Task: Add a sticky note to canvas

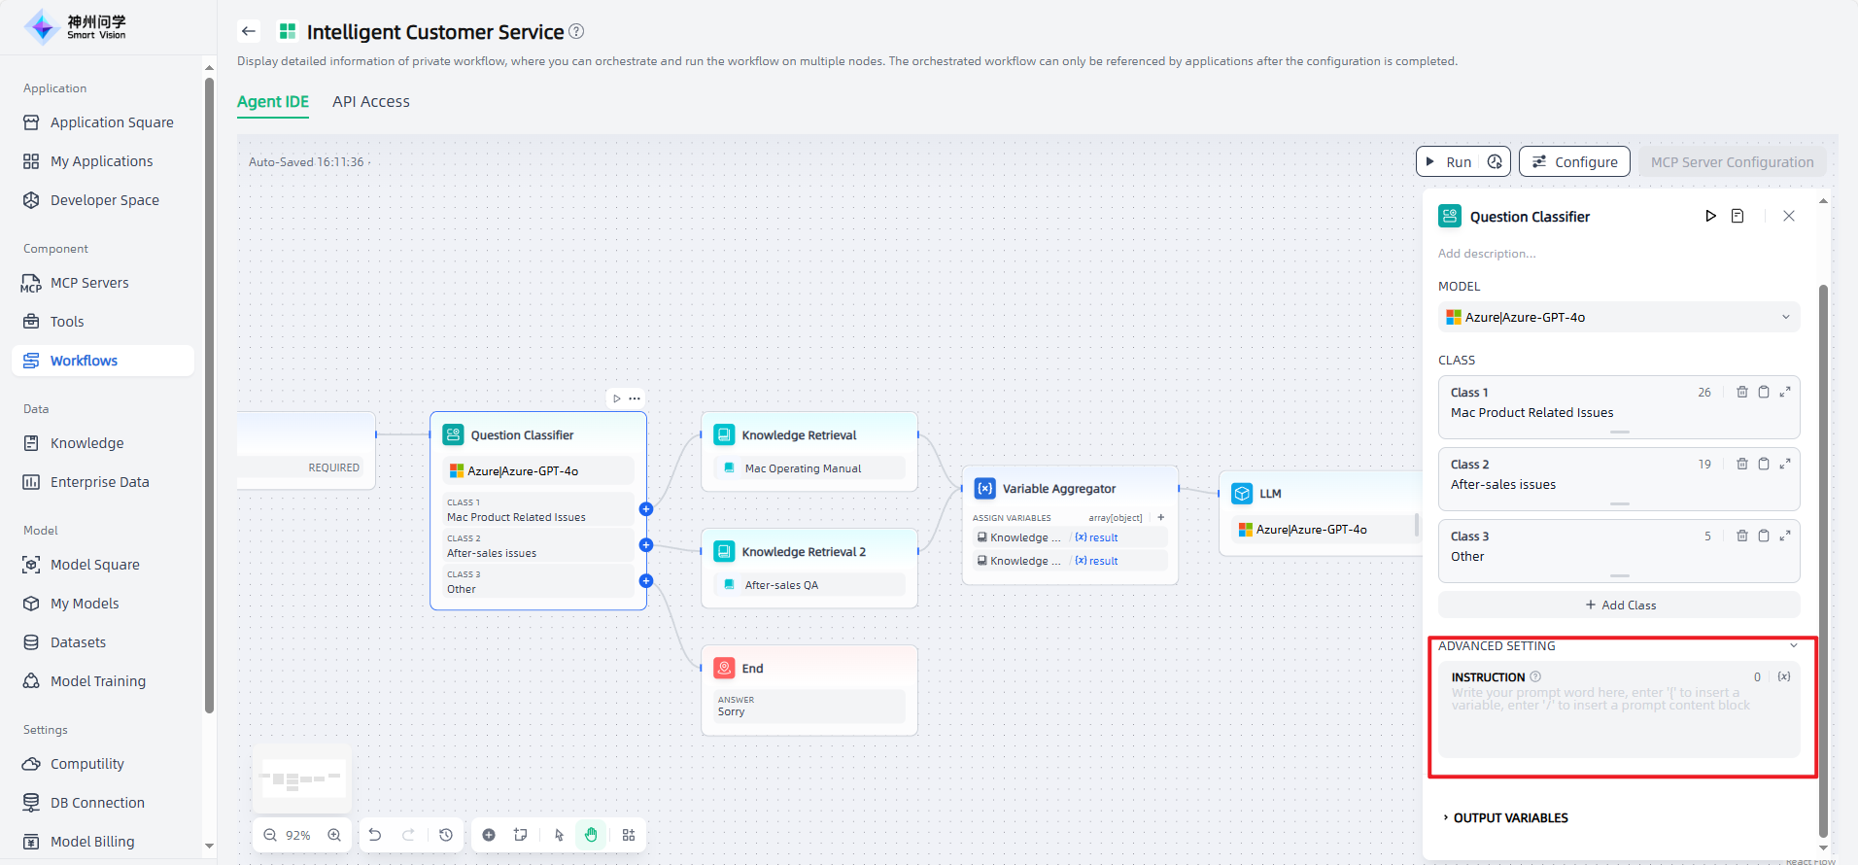Action: pyautogui.click(x=521, y=835)
